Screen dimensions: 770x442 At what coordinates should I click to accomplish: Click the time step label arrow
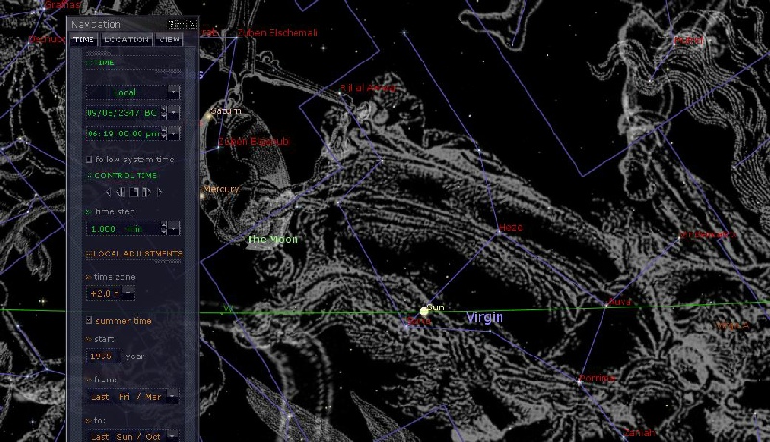click(x=89, y=212)
